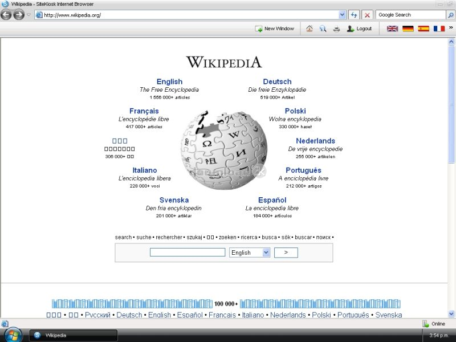Switch language with the German flag
This screenshot has height=342, width=456.
coord(408,28)
